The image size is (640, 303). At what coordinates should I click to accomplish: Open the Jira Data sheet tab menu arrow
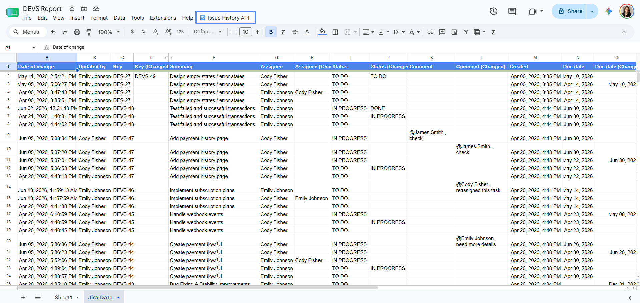[x=118, y=298]
